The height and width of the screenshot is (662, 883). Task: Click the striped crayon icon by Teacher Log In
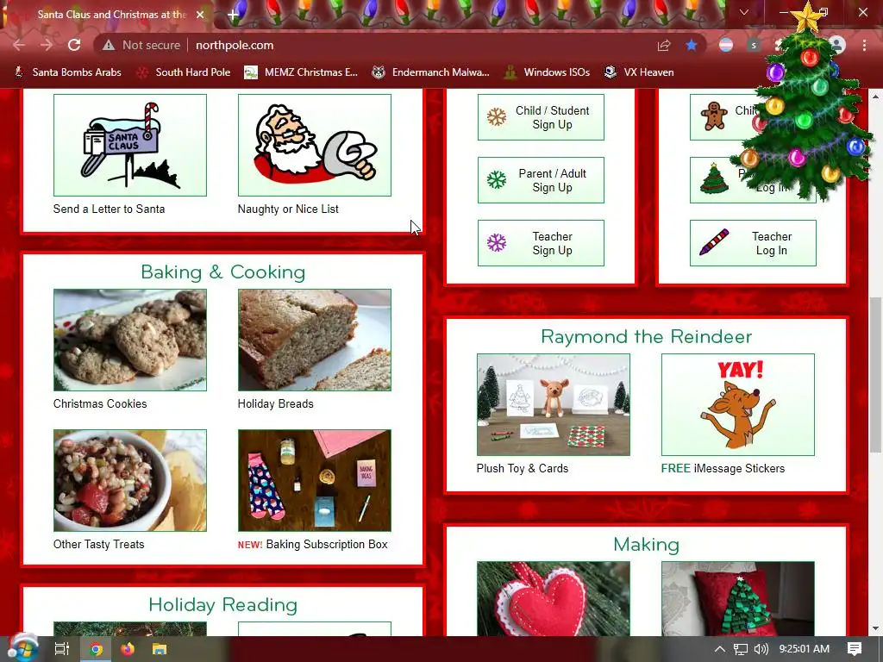[714, 242]
